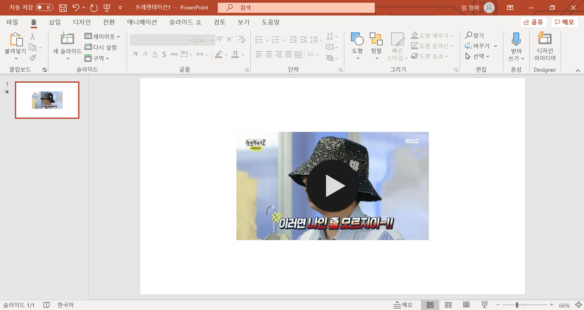The width and height of the screenshot is (584, 310).
Task: Click Reset (다시 설정) slide
Action: (101, 47)
